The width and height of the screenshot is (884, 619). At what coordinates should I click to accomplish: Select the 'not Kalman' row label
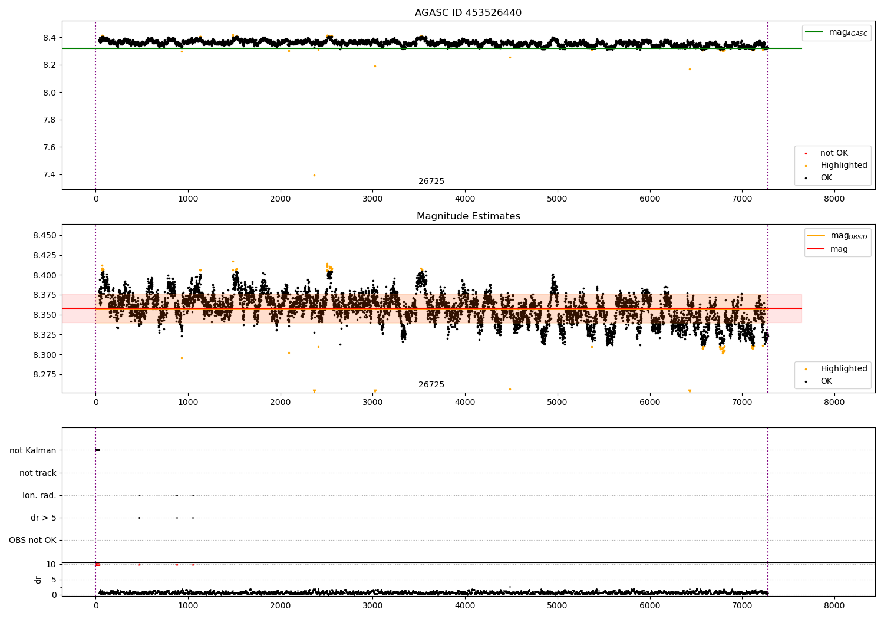pyautogui.click(x=33, y=450)
